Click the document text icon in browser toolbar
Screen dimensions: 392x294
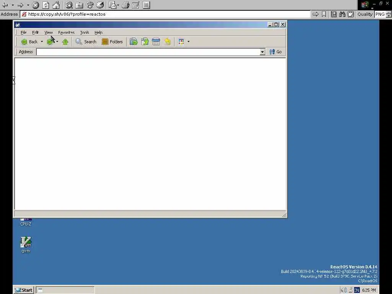147,5
